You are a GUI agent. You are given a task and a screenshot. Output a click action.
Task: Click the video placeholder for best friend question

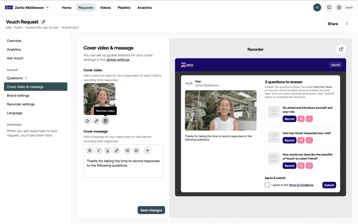coord(273,159)
